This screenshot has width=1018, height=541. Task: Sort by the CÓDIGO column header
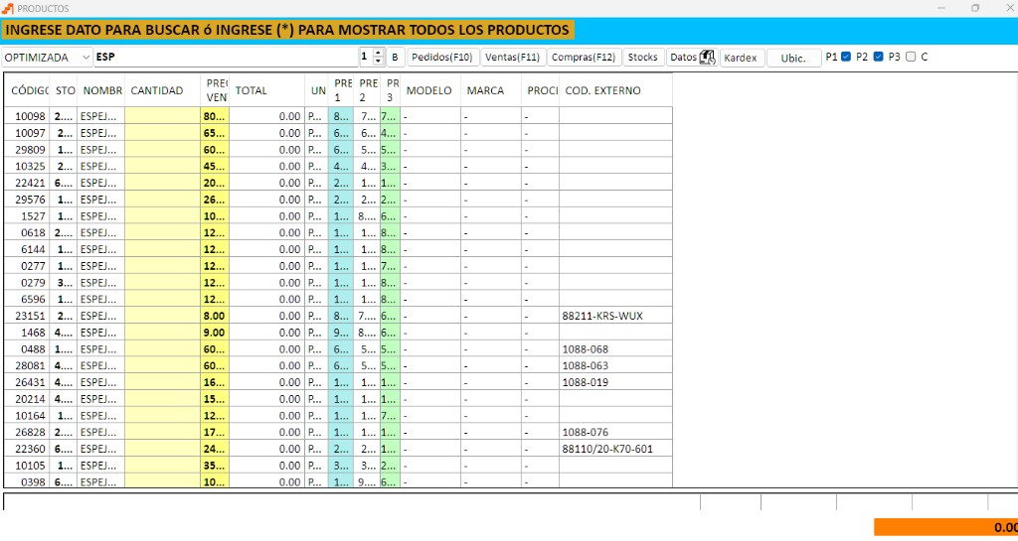coord(27,90)
